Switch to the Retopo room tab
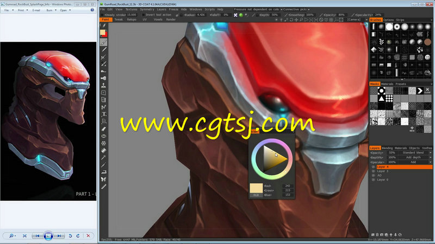Image resolution: width=435 pixels, height=244 pixels. click(x=132, y=20)
